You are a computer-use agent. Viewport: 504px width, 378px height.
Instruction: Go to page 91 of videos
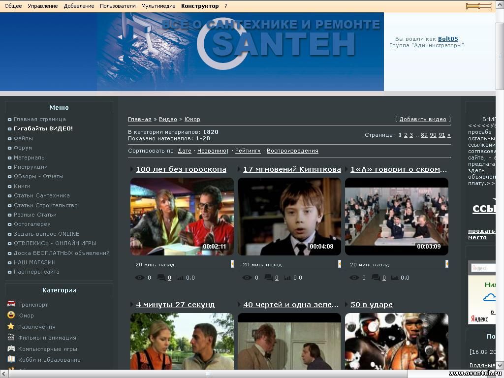tap(442, 135)
